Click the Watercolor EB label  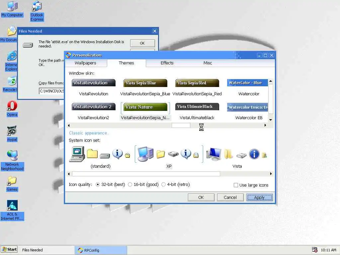(249, 118)
